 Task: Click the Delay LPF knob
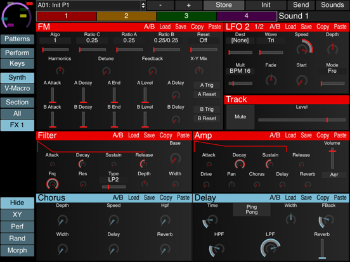click(x=270, y=247)
